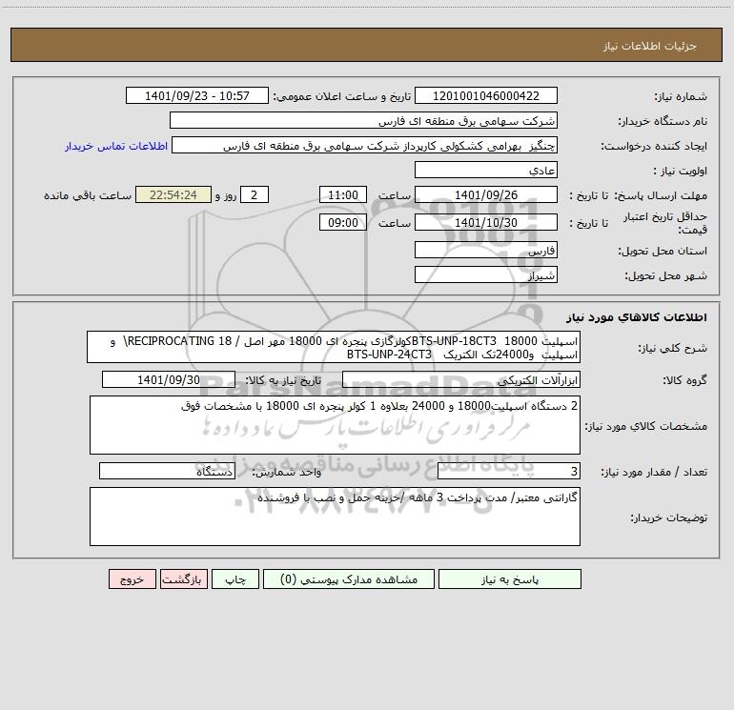734x710 pixels.
Task: Click the label ایجاد کننده درخواست:
Action: pyautogui.click(x=654, y=147)
